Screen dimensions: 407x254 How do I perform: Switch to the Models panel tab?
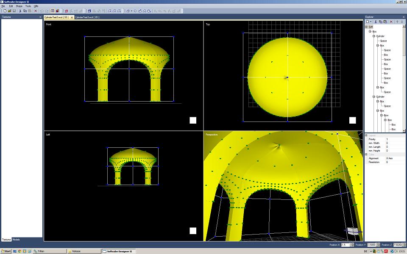[16, 240]
